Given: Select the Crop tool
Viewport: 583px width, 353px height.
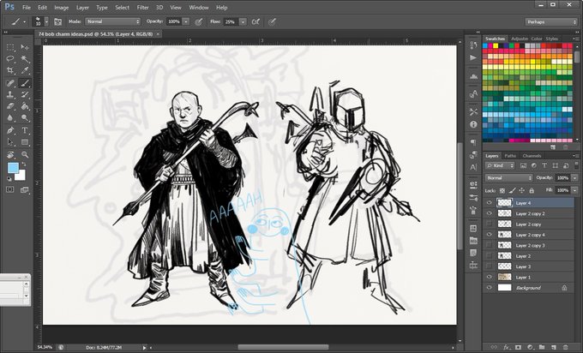Looking at the screenshot, I should click(x=10, y=70).
